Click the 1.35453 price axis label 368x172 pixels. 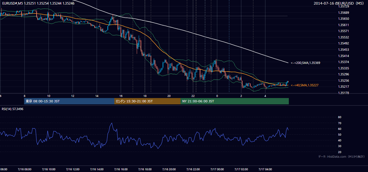pyautogui.click(x=344, y=50)
